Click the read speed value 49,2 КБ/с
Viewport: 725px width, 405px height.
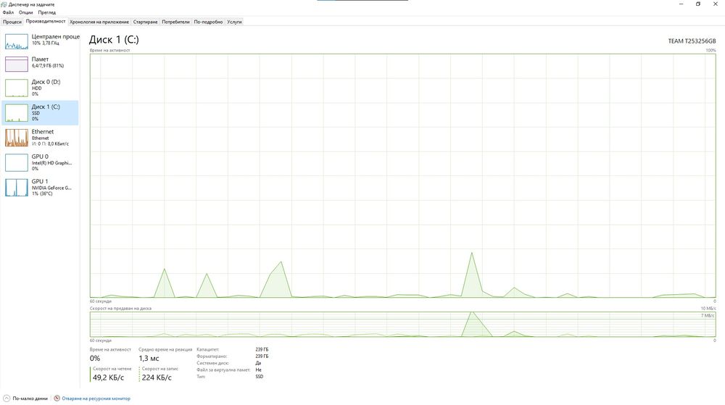point(108,377)
